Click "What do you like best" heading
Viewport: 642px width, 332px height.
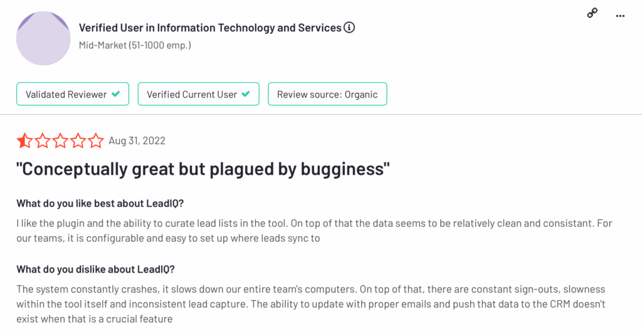click(x=100, y=204)
